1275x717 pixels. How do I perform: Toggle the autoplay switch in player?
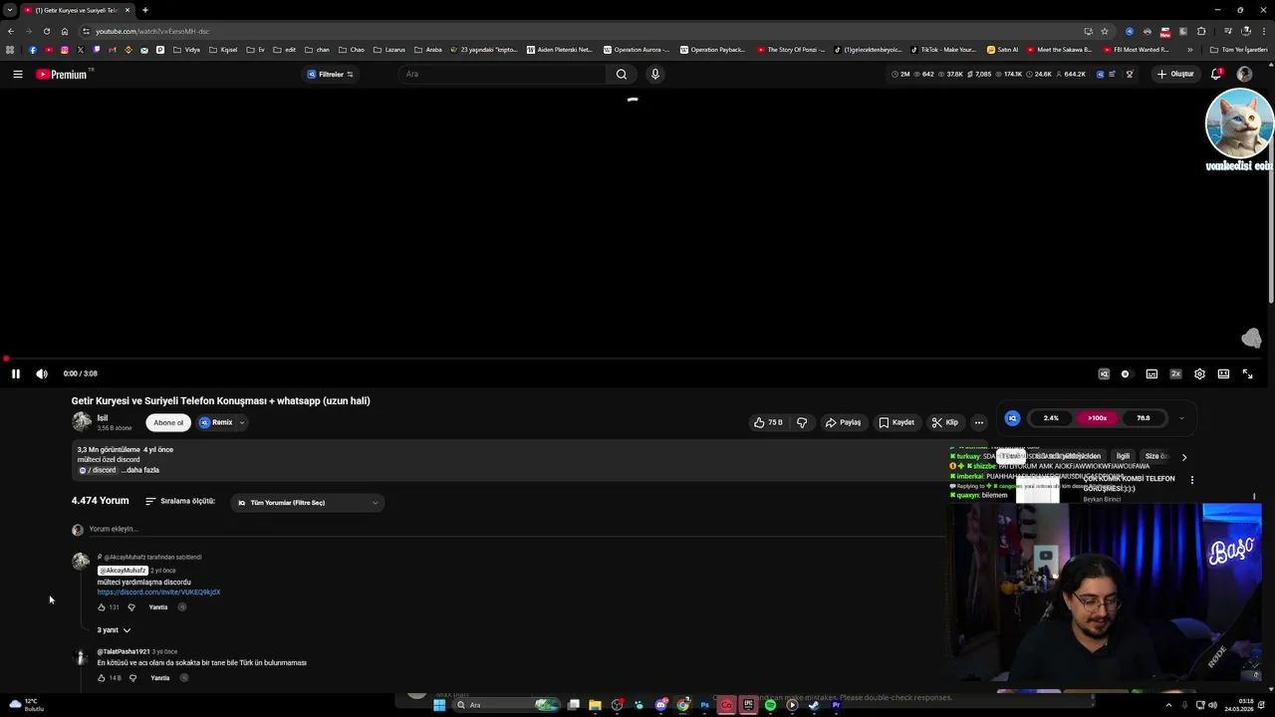pyautogui.click(x=1126, y=373)
